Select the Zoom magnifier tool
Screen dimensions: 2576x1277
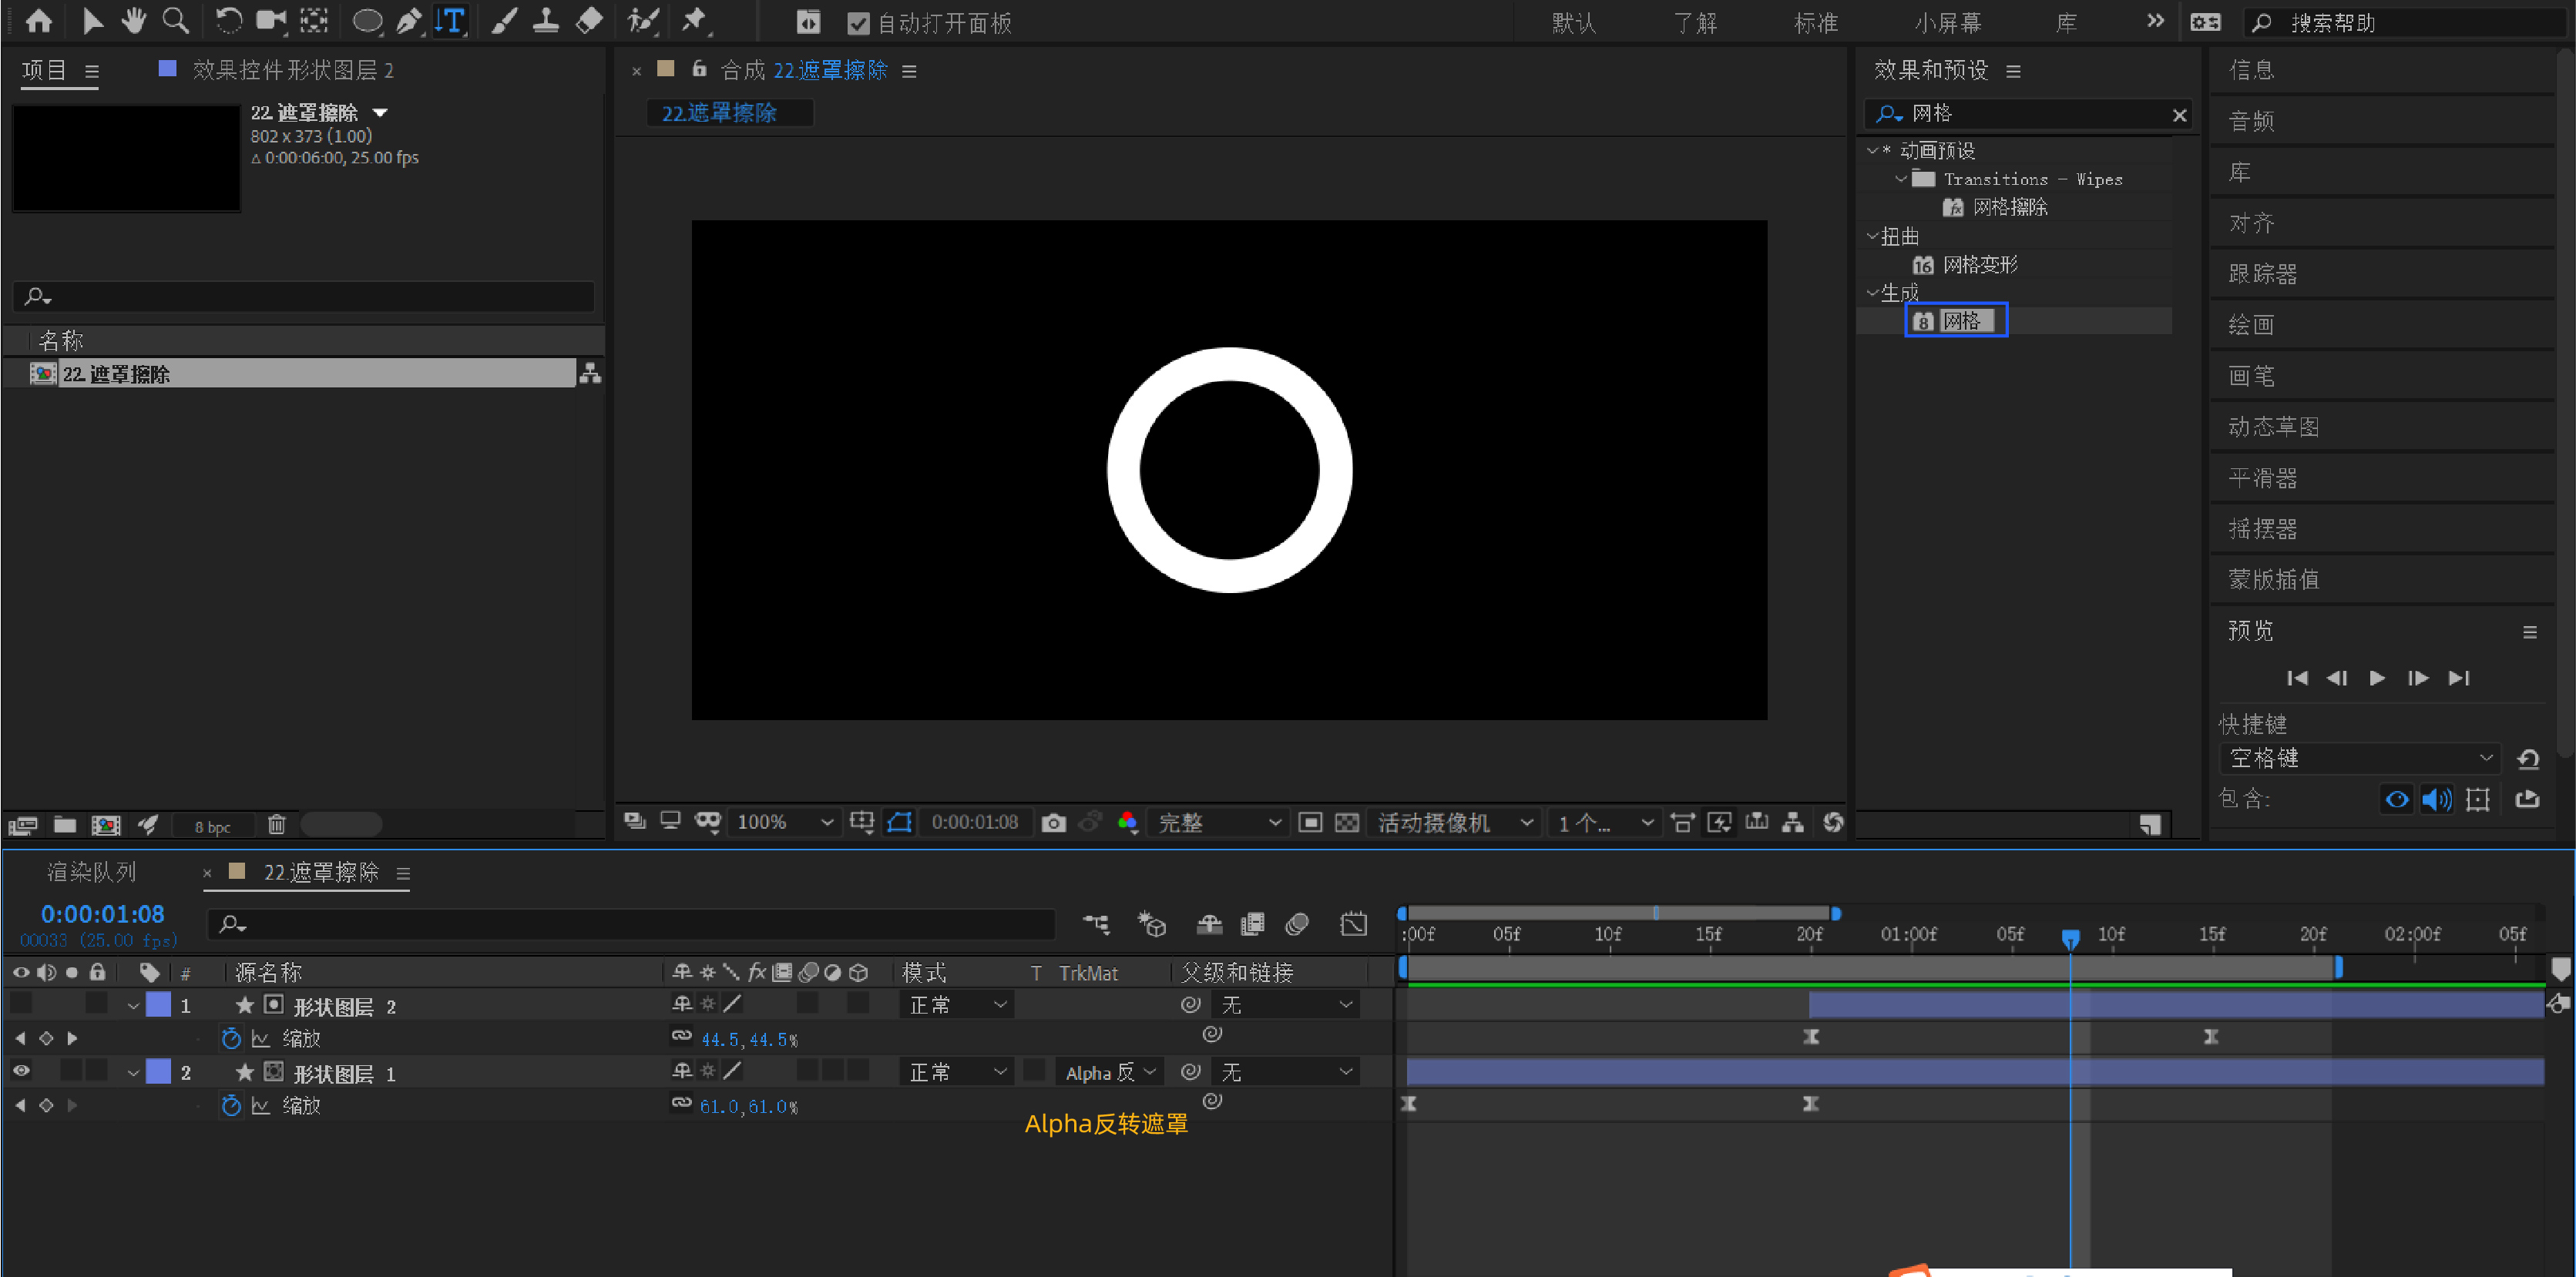tap(175, 21)
